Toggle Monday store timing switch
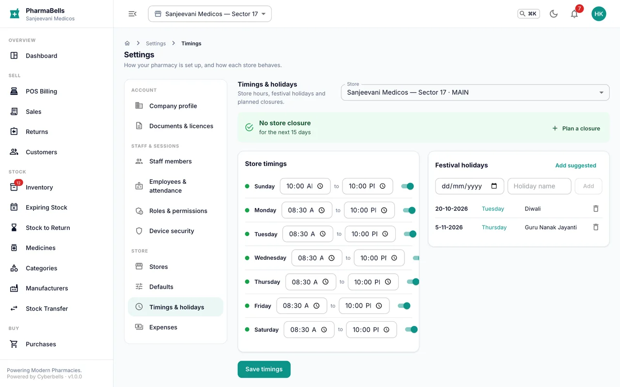620x387 pixels. (409, 210)
